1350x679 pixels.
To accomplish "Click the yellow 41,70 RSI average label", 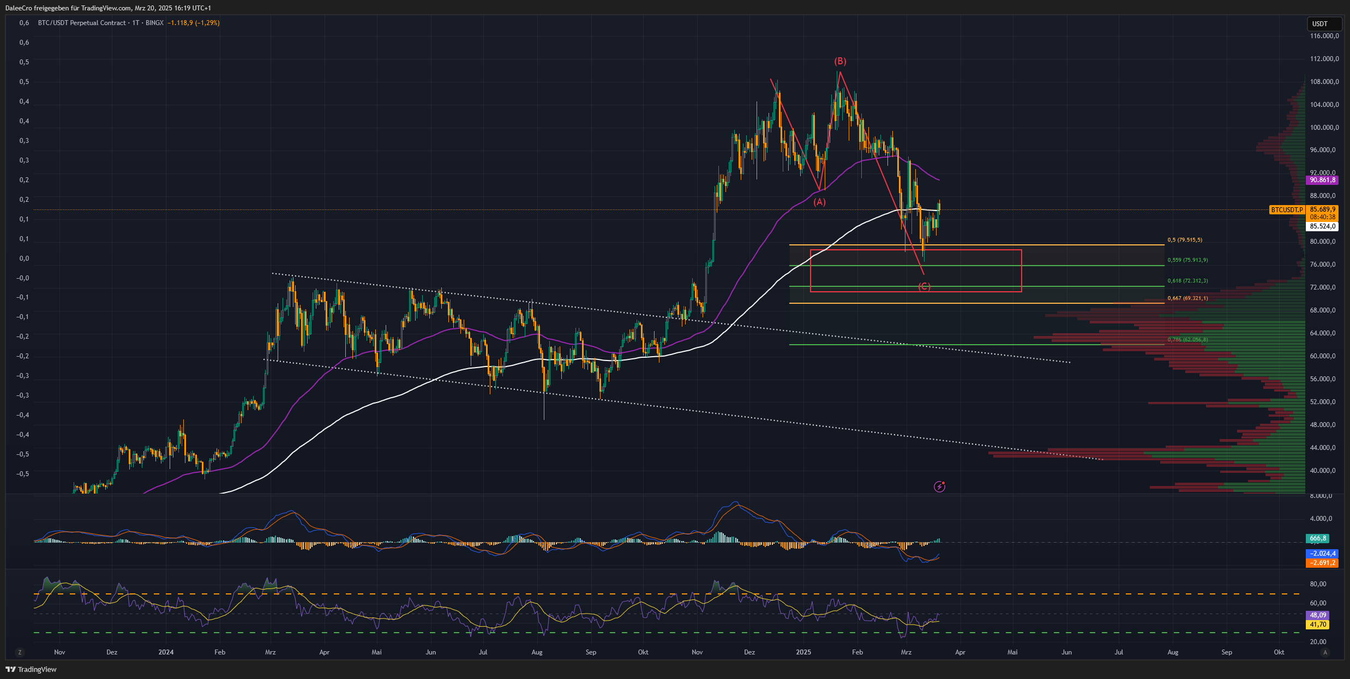I will click(x=1318, y=624).
